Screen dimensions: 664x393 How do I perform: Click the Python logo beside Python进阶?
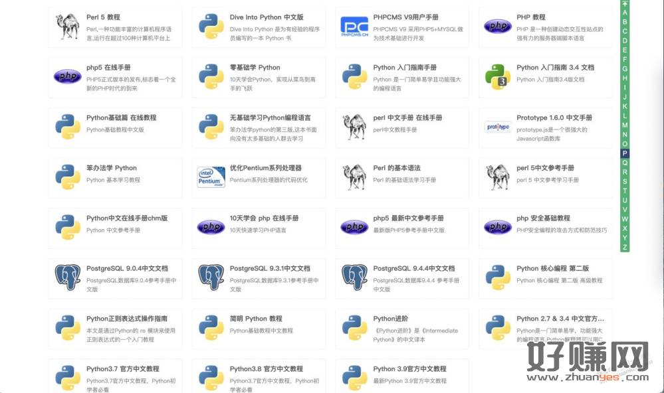pyautogui.click(x=354, y=328)
